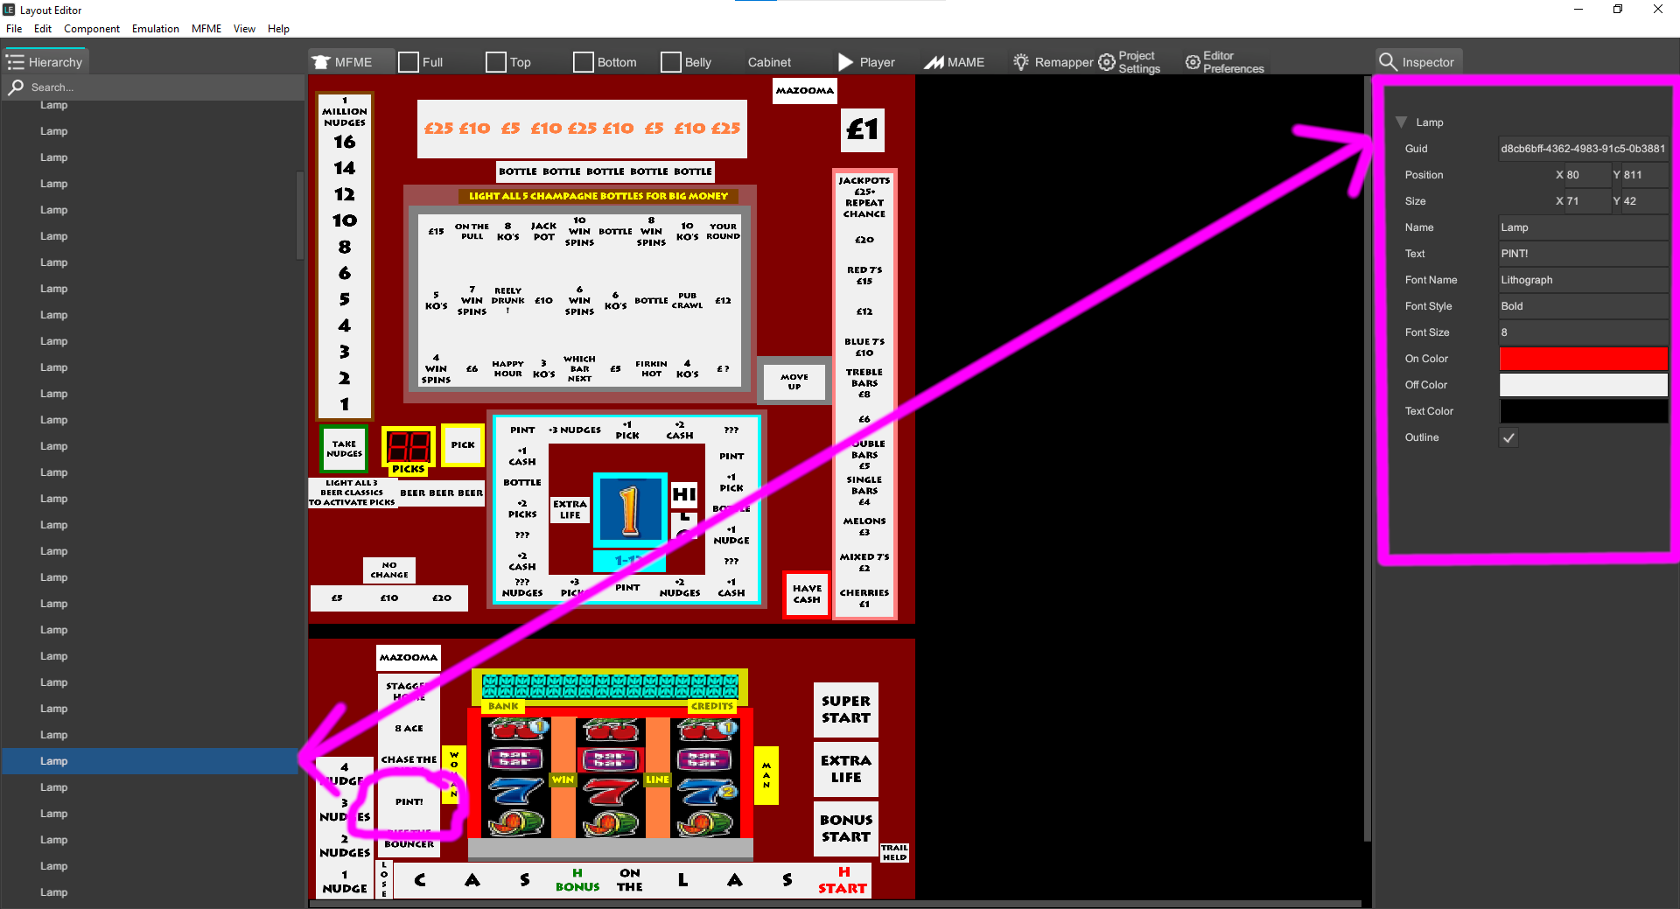Click the red On Color swatch

(x=1584, y=359)
